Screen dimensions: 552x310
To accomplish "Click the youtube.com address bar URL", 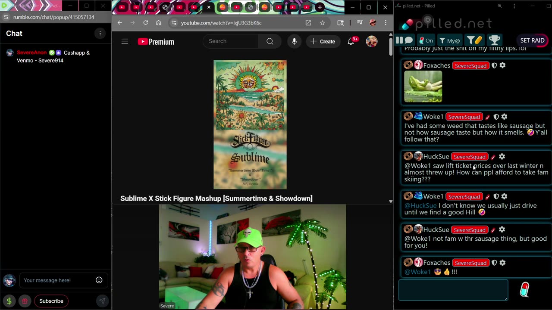I will click(221, 23).
